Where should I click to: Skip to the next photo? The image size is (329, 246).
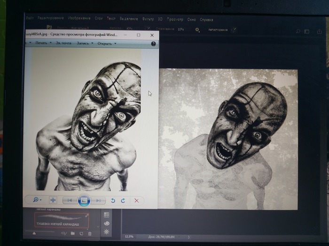point(98,200)
